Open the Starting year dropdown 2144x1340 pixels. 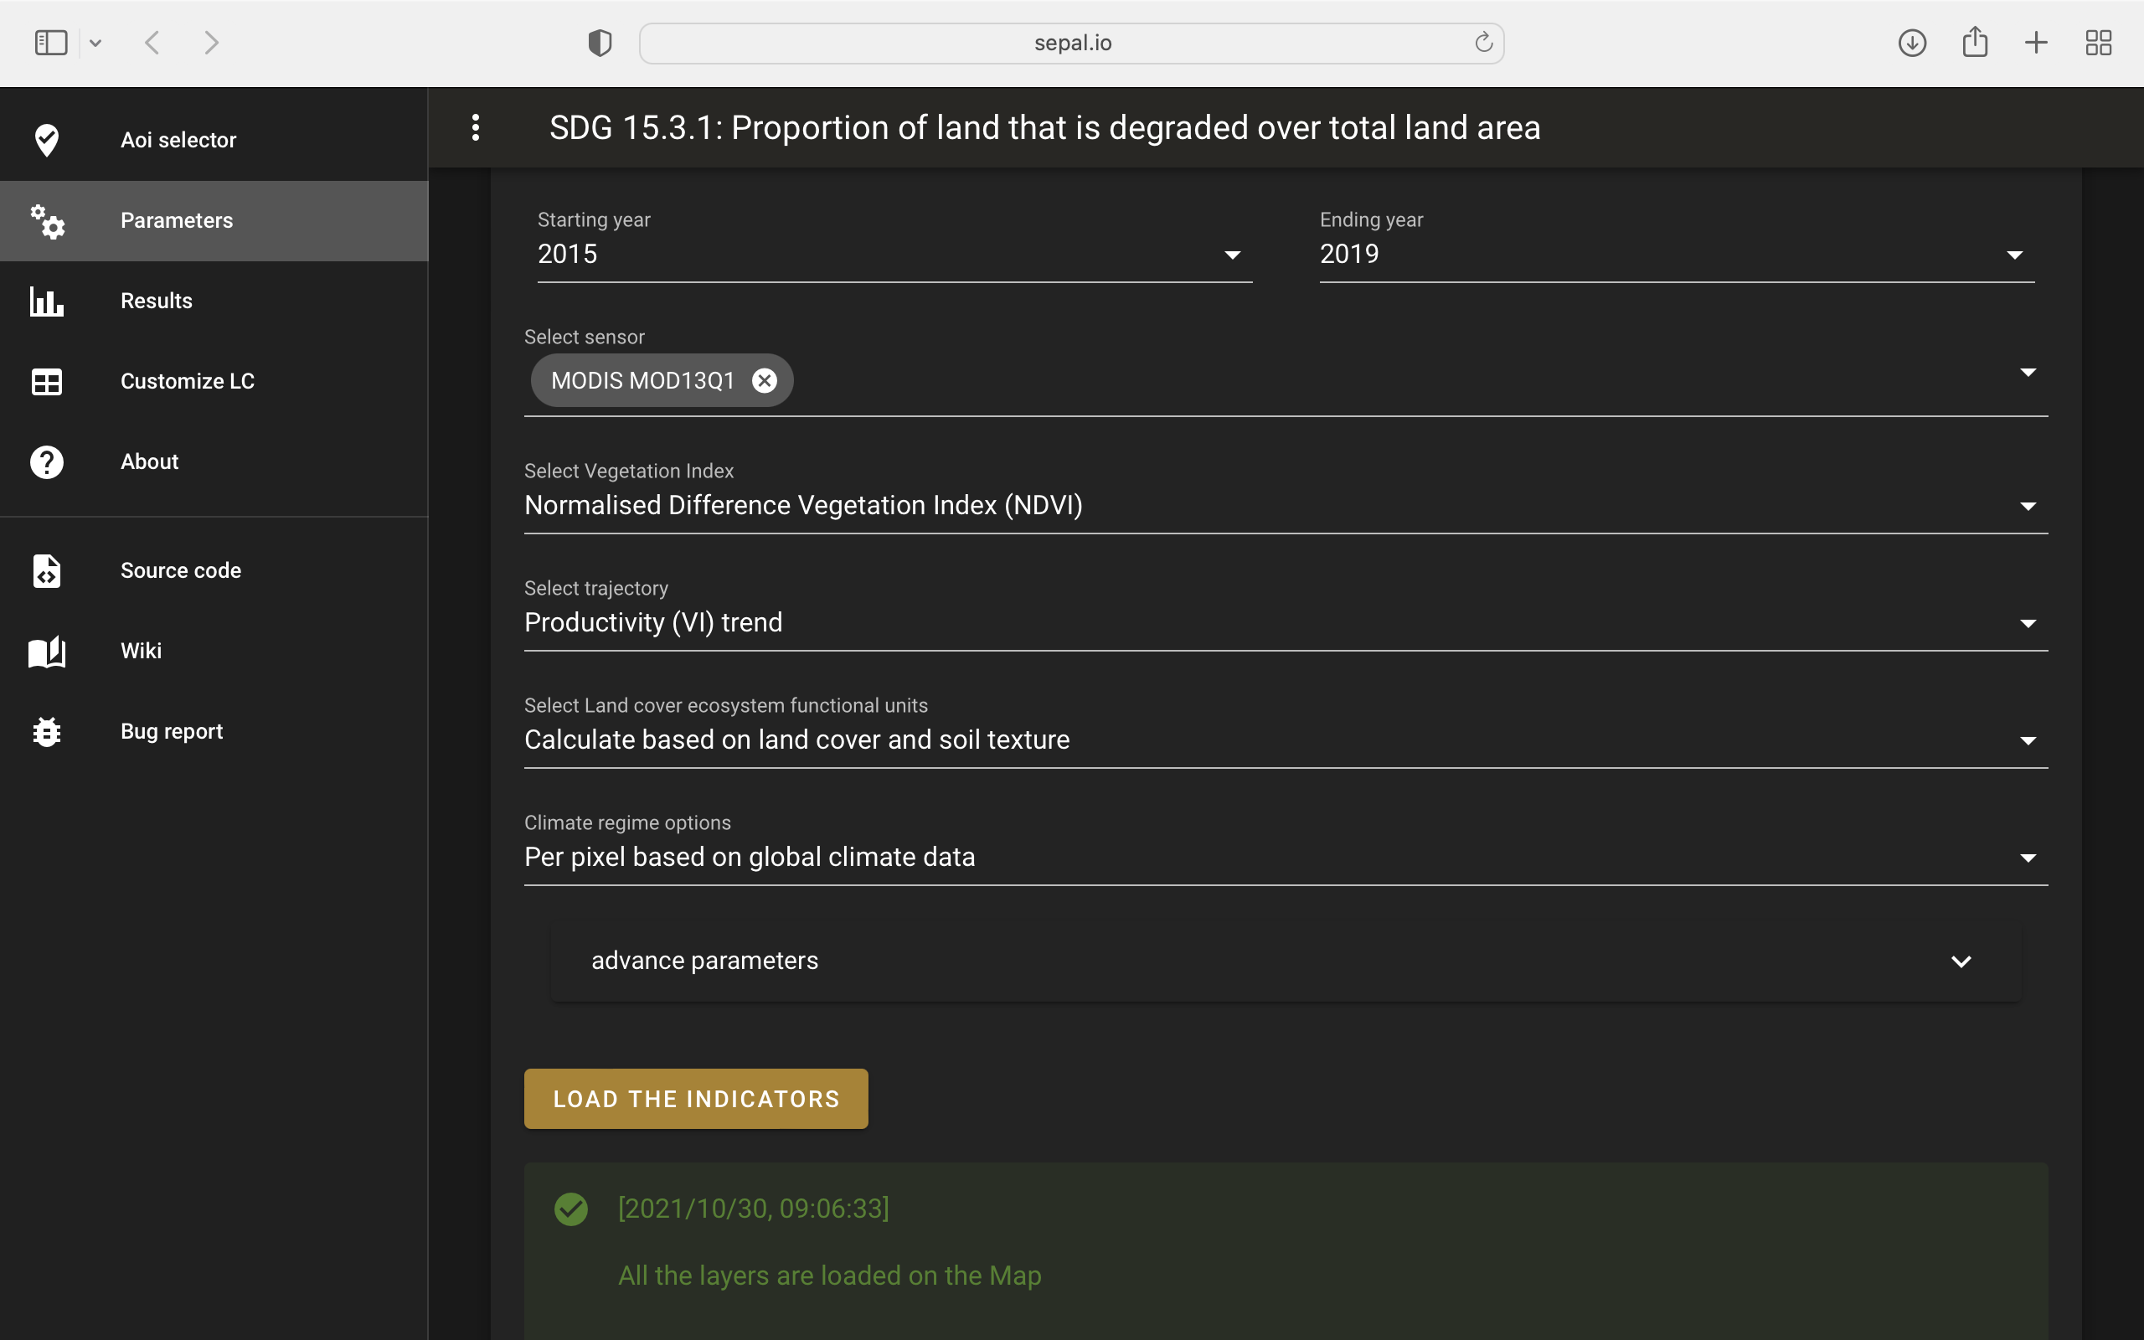(x=893, y=255)
